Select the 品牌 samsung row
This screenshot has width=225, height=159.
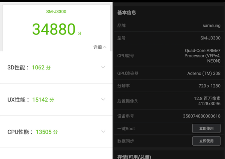coord(169,25)
